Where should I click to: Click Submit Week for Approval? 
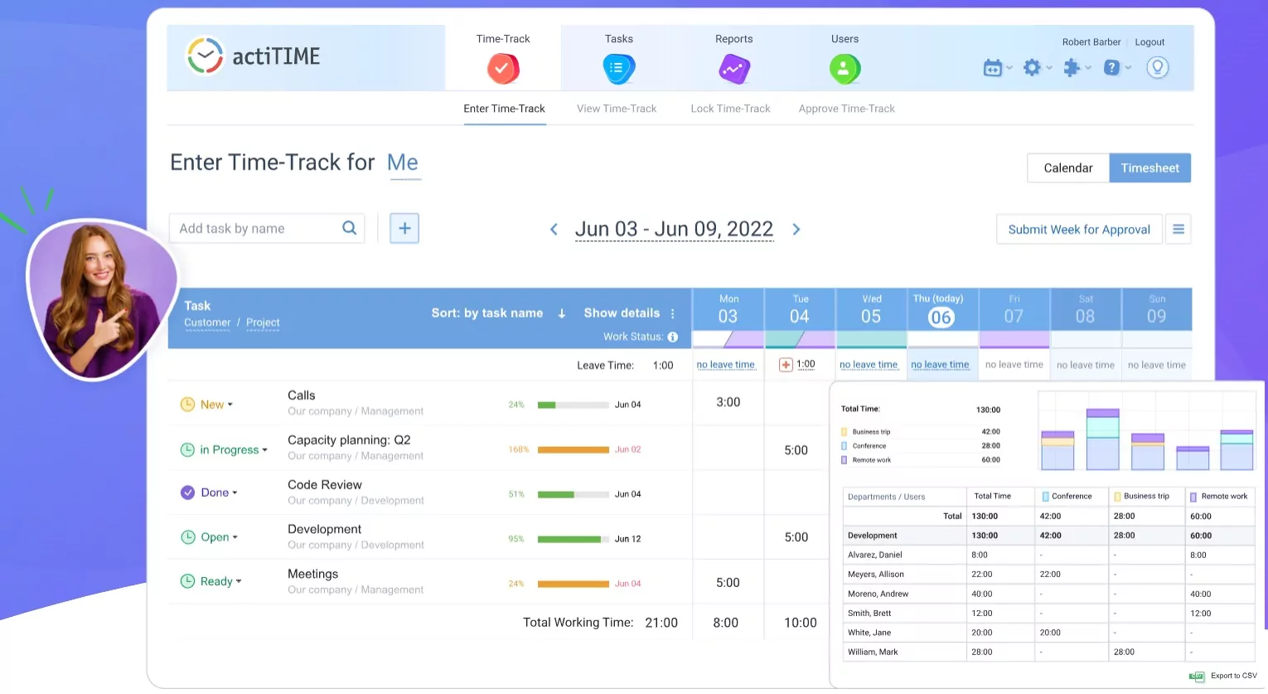(1079, 230)
